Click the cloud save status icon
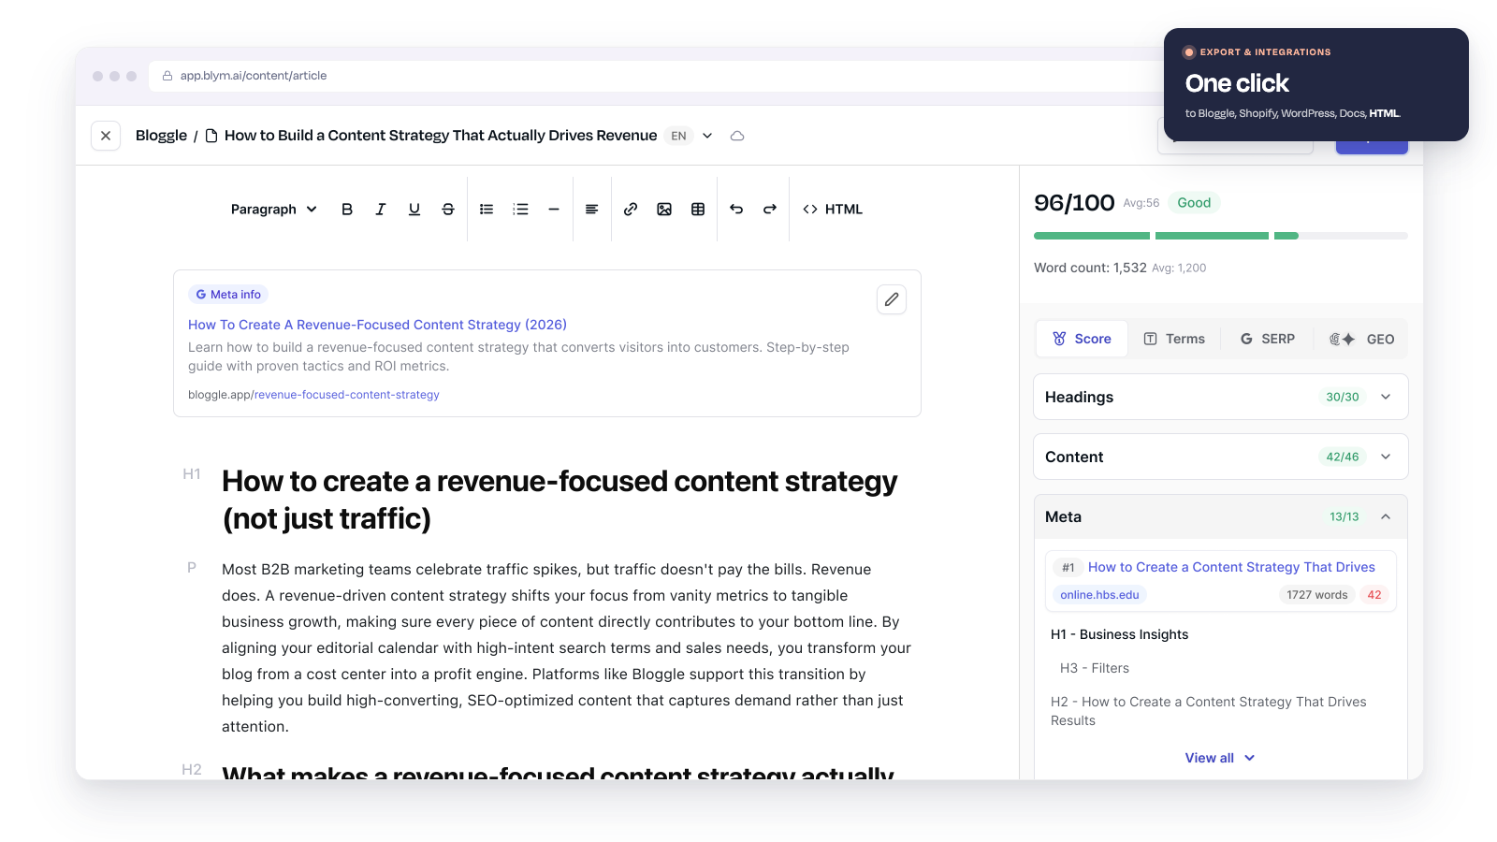 click(x=737, y=136)
